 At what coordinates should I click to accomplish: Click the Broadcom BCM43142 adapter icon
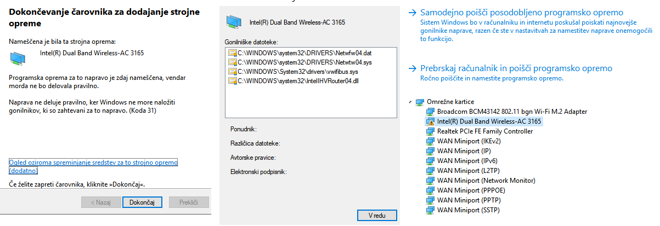[x=431, y=112]
